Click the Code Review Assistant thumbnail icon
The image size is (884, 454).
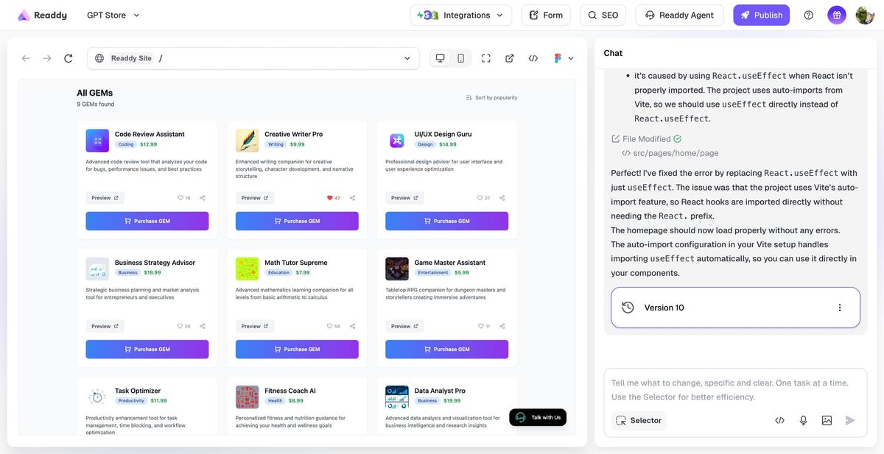click(x=97, y=141)
